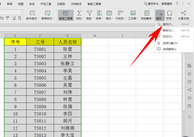Open the Review (审阅) ribbon tab
The height and width of the screenshot is (137, 194).
point(9,4)
